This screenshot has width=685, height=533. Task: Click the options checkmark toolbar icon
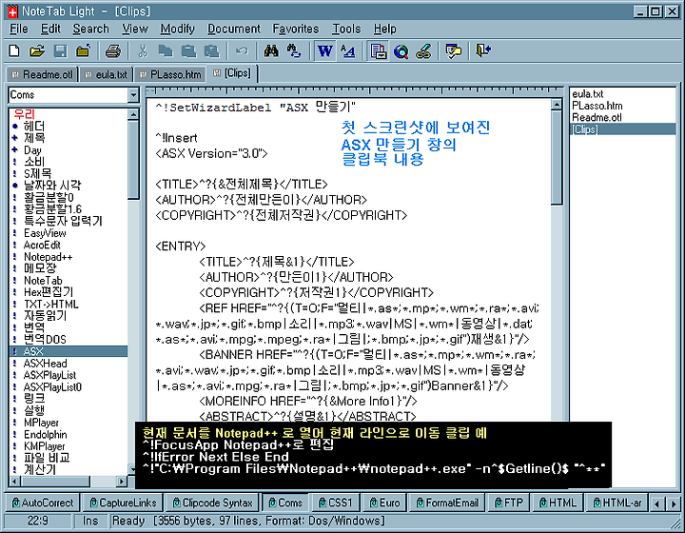[x=454, y=51]
